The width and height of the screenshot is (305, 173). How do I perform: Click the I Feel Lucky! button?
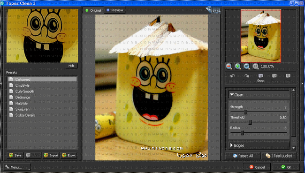pyautogui.click(x=279, y=156)
